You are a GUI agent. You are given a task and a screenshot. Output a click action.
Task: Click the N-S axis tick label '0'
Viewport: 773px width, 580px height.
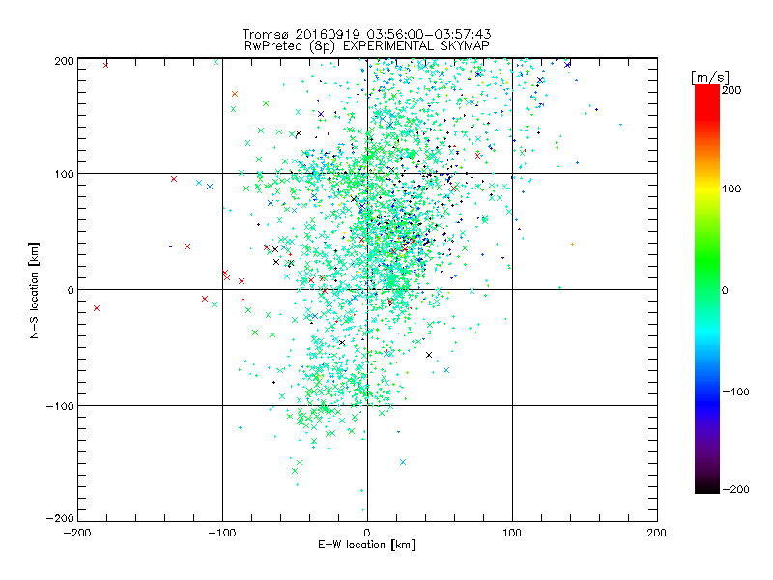point(71,290)
